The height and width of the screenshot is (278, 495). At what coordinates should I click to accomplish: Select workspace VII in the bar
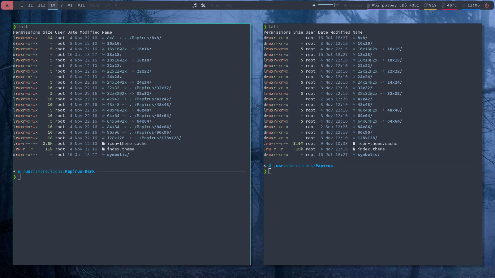point(81,5)
